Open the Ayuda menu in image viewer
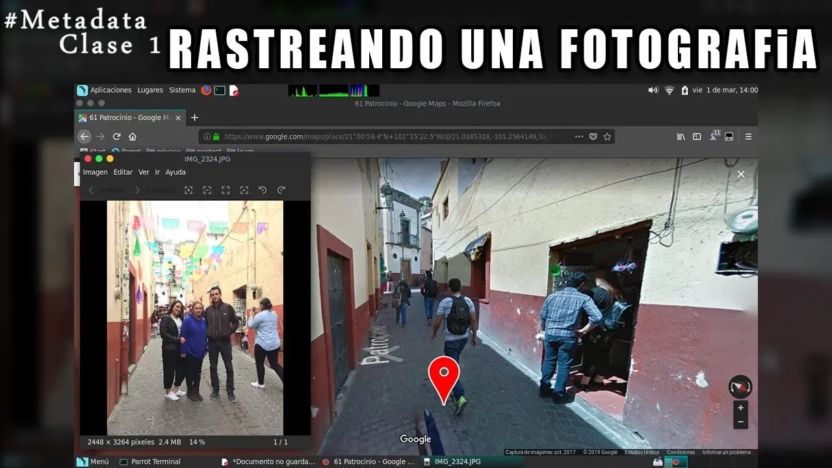This screenshot has width=832, height=468. [175, 172]
